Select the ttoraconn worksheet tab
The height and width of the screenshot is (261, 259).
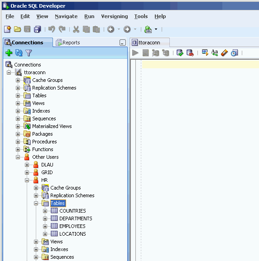149,43
